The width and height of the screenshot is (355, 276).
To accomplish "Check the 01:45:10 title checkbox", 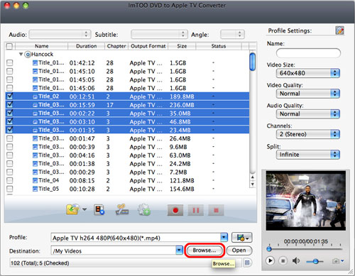I will (10, 71).
